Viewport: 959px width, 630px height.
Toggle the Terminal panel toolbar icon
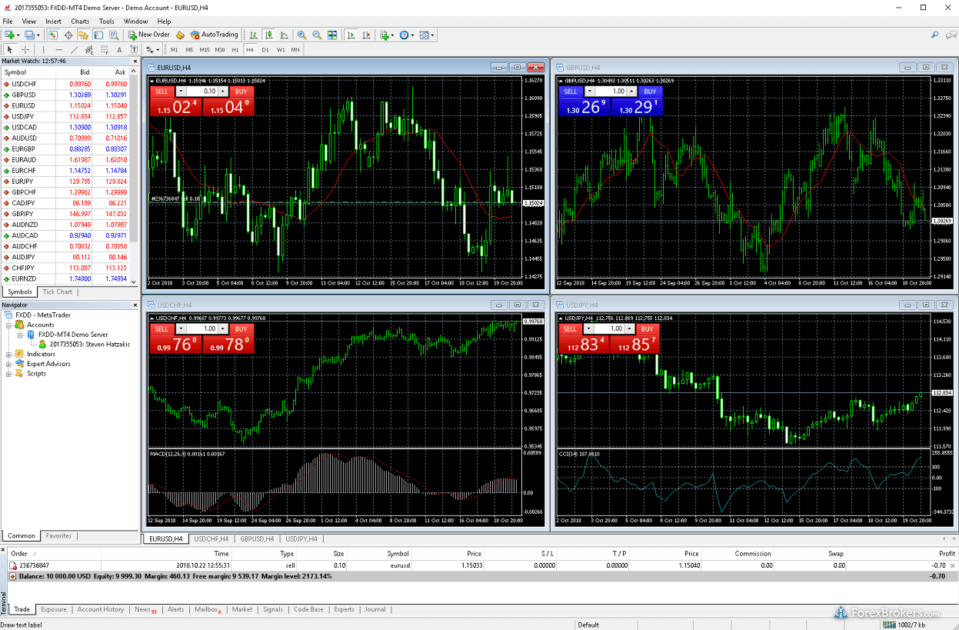pyautogui.click(x=98, y=35)
